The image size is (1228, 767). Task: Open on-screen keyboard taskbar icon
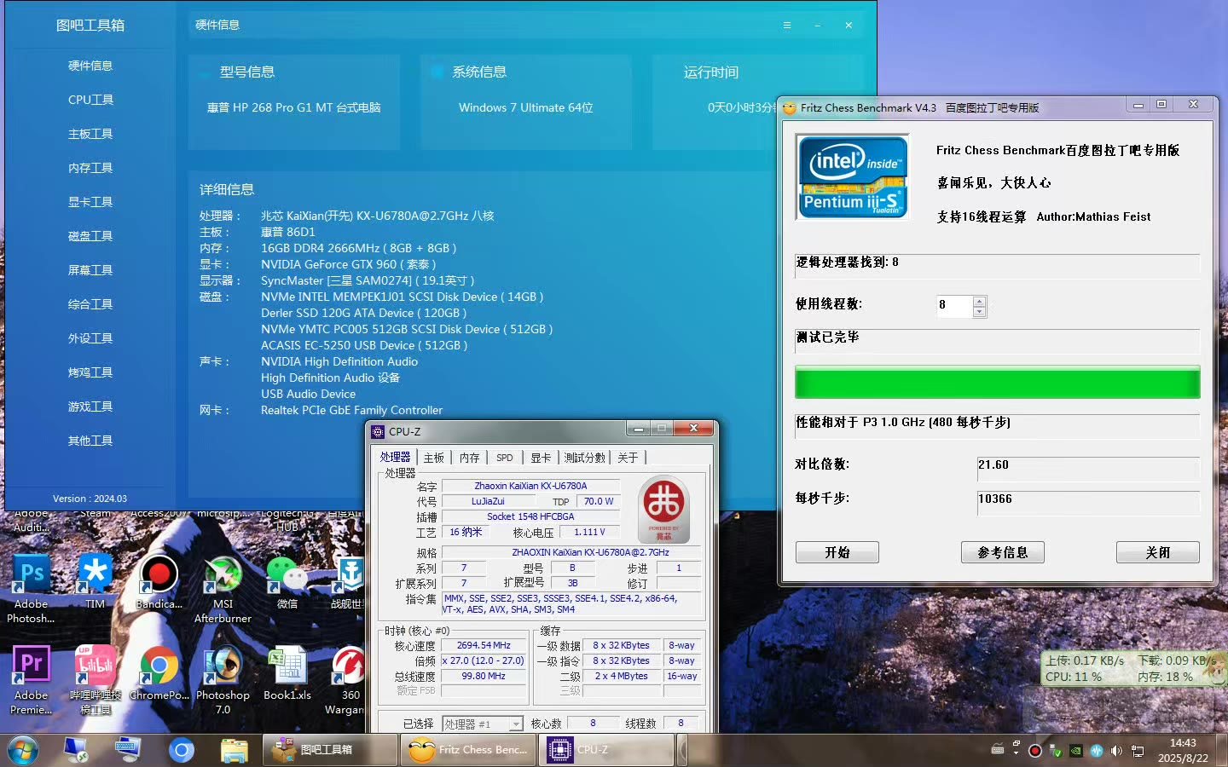click(x=128, y=750)
